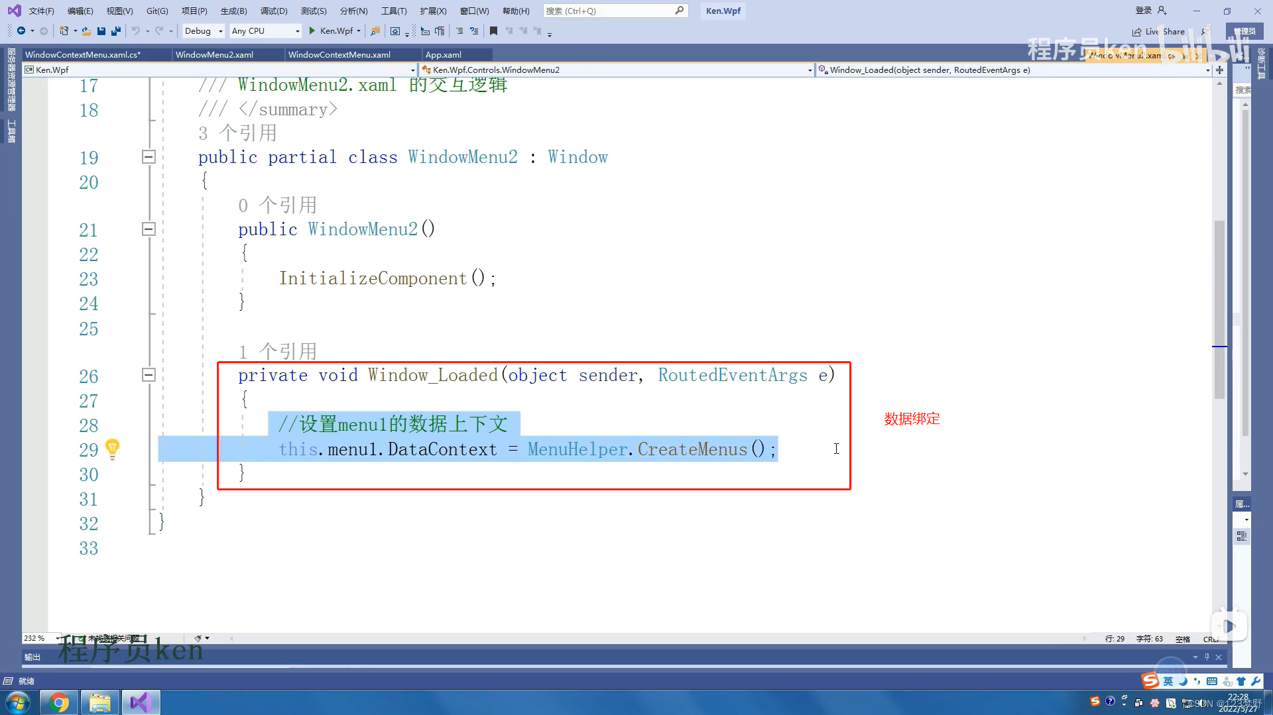
Task: Click the 字符: 63 status bar indicator
Action: point(1149,639)
